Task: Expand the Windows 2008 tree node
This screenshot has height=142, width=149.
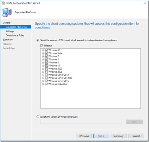Action: point(43,72)
